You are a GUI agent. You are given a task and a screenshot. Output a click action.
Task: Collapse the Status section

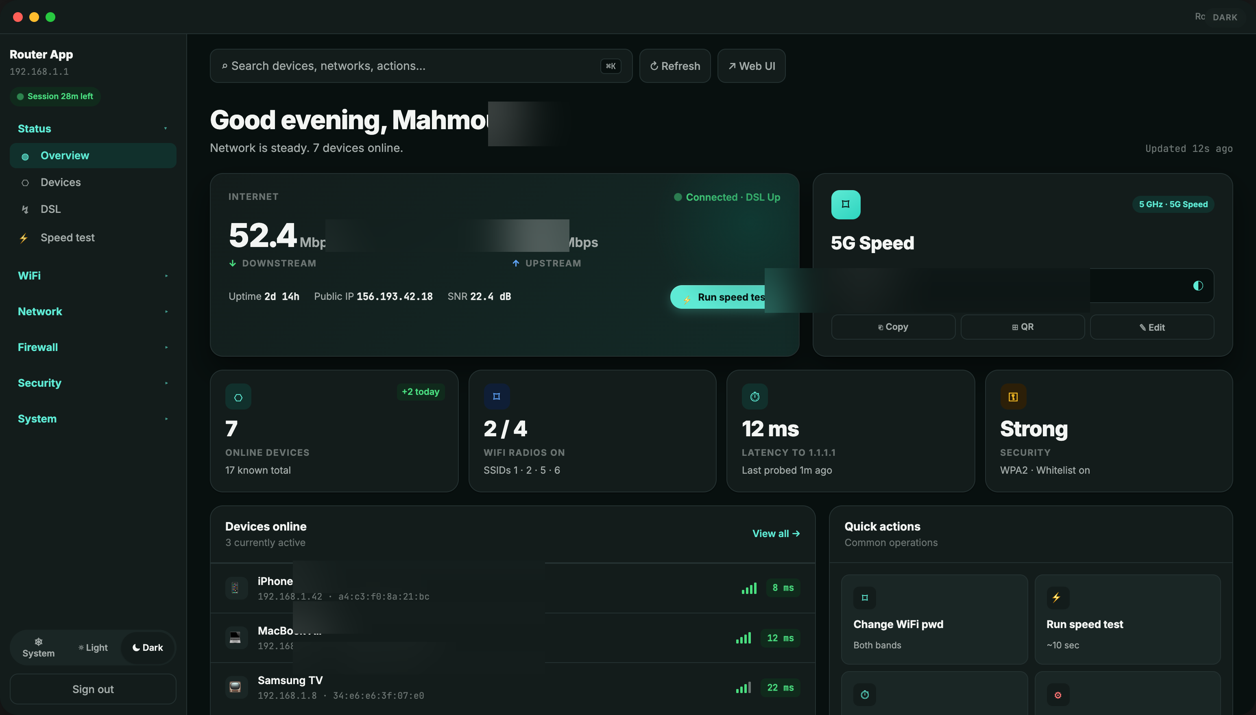click(93, 129)
